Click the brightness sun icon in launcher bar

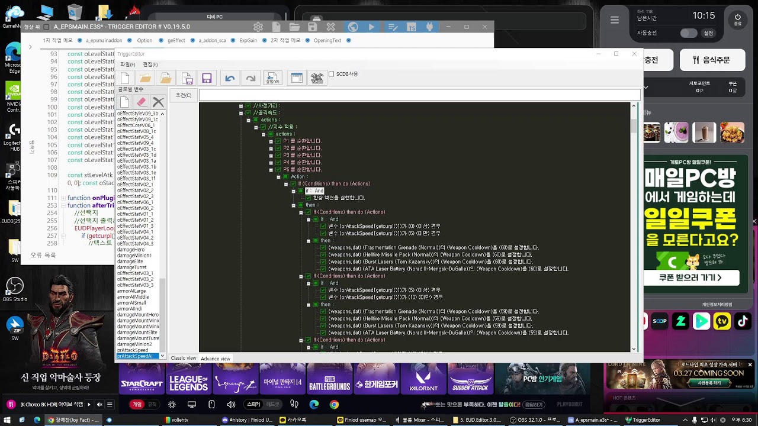(x=172, y=405)
